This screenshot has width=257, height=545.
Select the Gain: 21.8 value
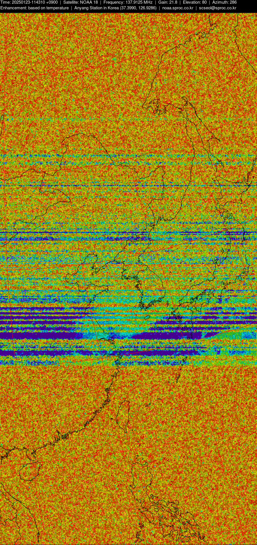pos(168,2)
